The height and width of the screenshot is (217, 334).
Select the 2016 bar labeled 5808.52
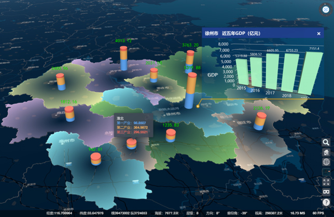[x=256, y=72]
